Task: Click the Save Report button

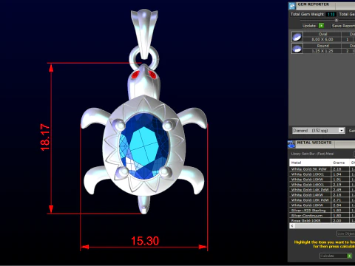Action: [343, 26]
